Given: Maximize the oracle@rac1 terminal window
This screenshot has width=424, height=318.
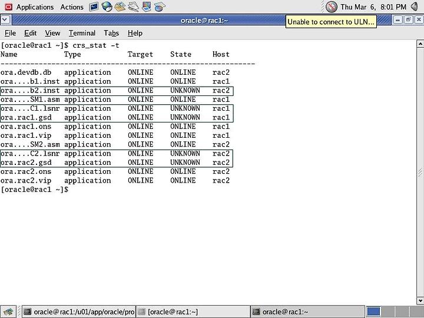Looking at the screenshot, I should pyautogui.click(x=408, y=20).
